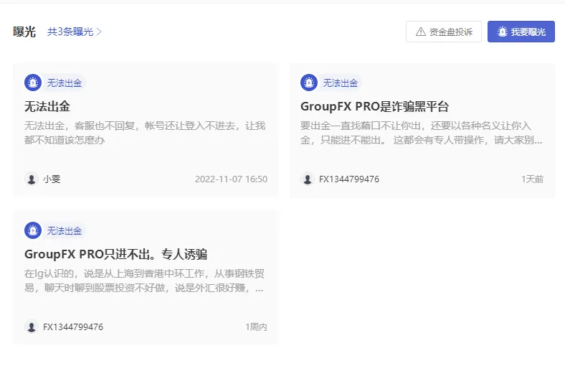Click siren icon on the 诈骗黑平台 card
Viewport: 565px width, 371px height.
click(309, 83)
